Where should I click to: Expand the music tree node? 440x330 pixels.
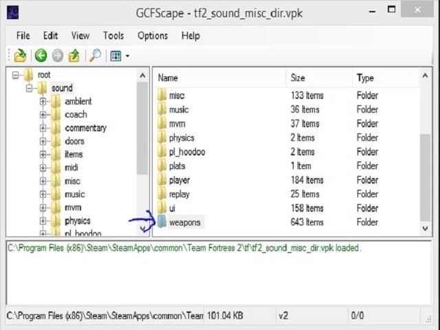43,194
